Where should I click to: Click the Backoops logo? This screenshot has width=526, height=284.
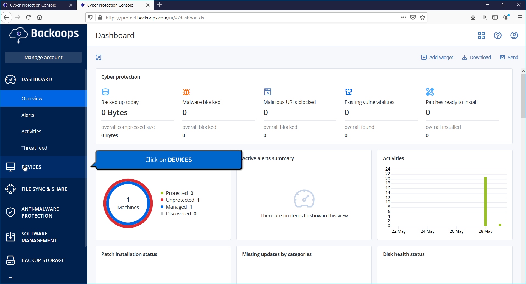(44, 35)
